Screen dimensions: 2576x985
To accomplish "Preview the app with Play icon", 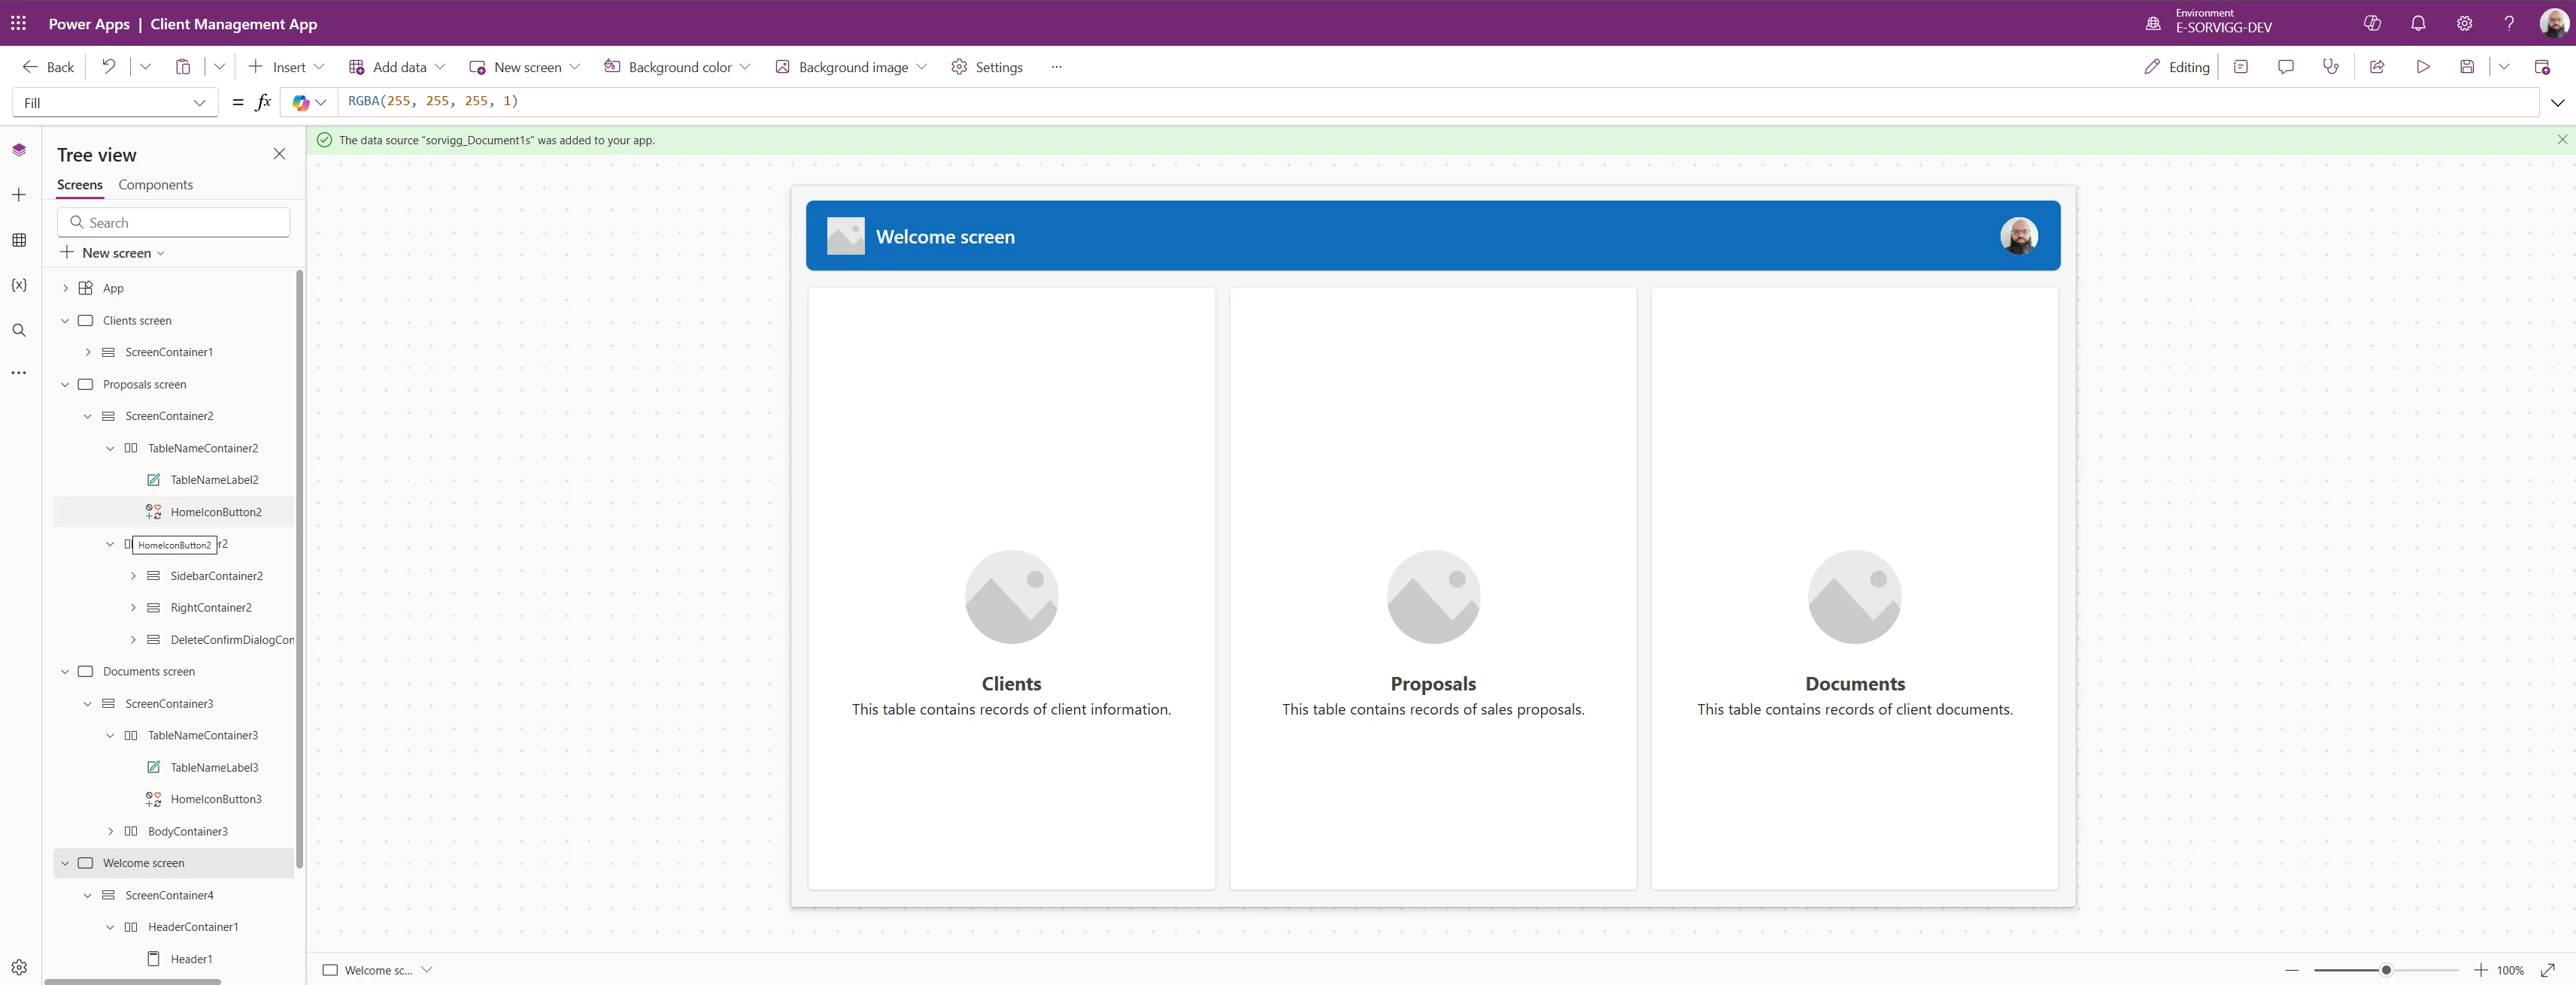I will 2422,67.
